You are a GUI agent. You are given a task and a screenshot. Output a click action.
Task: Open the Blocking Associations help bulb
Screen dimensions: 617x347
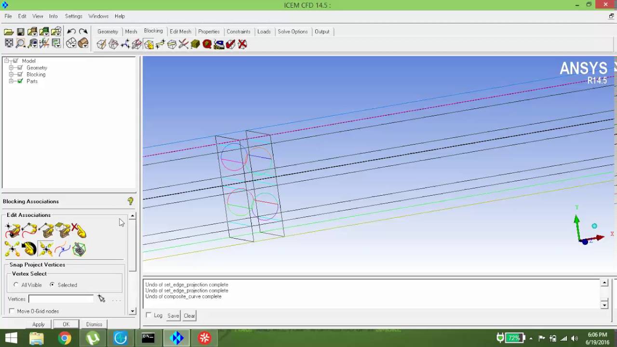coord(130,201)
